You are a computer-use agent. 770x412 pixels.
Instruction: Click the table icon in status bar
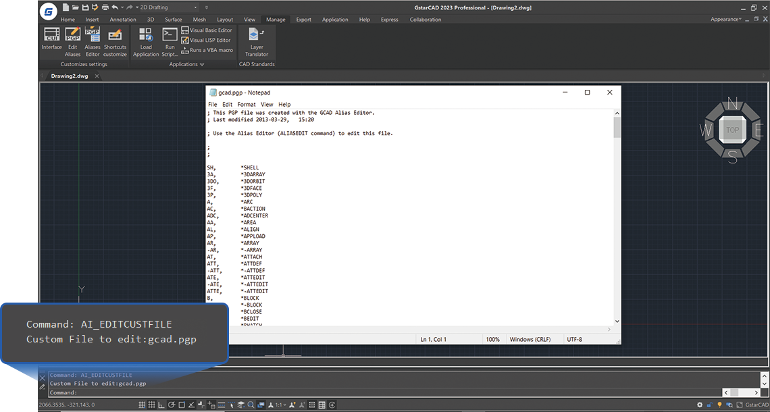pyautogui.click(x=322, y=405)
